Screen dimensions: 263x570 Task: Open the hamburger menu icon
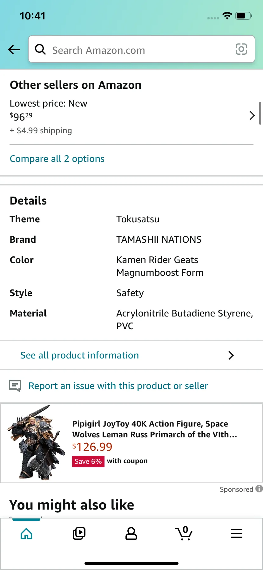(237, 533)
